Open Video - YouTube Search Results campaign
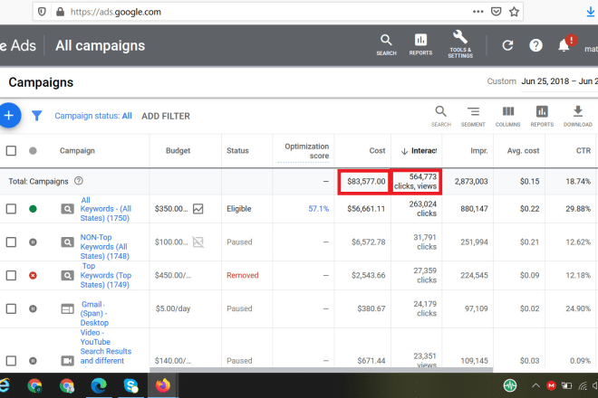This screenshot has width=598, height=398. click(106, 346)
